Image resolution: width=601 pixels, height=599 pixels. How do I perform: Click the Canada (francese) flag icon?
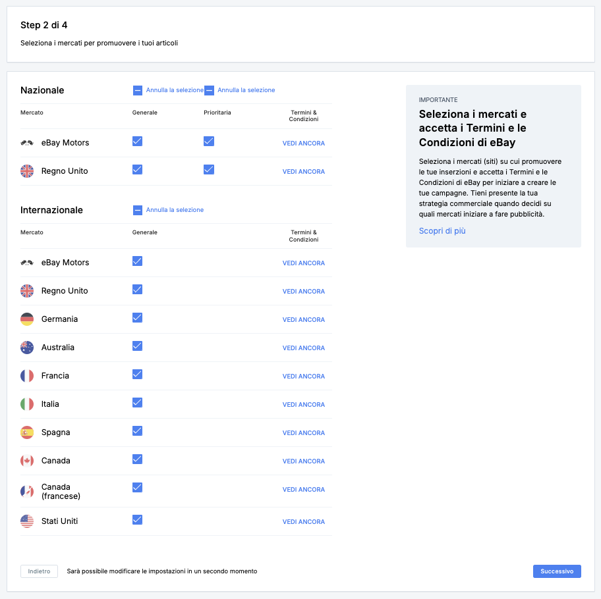(27, 491)
